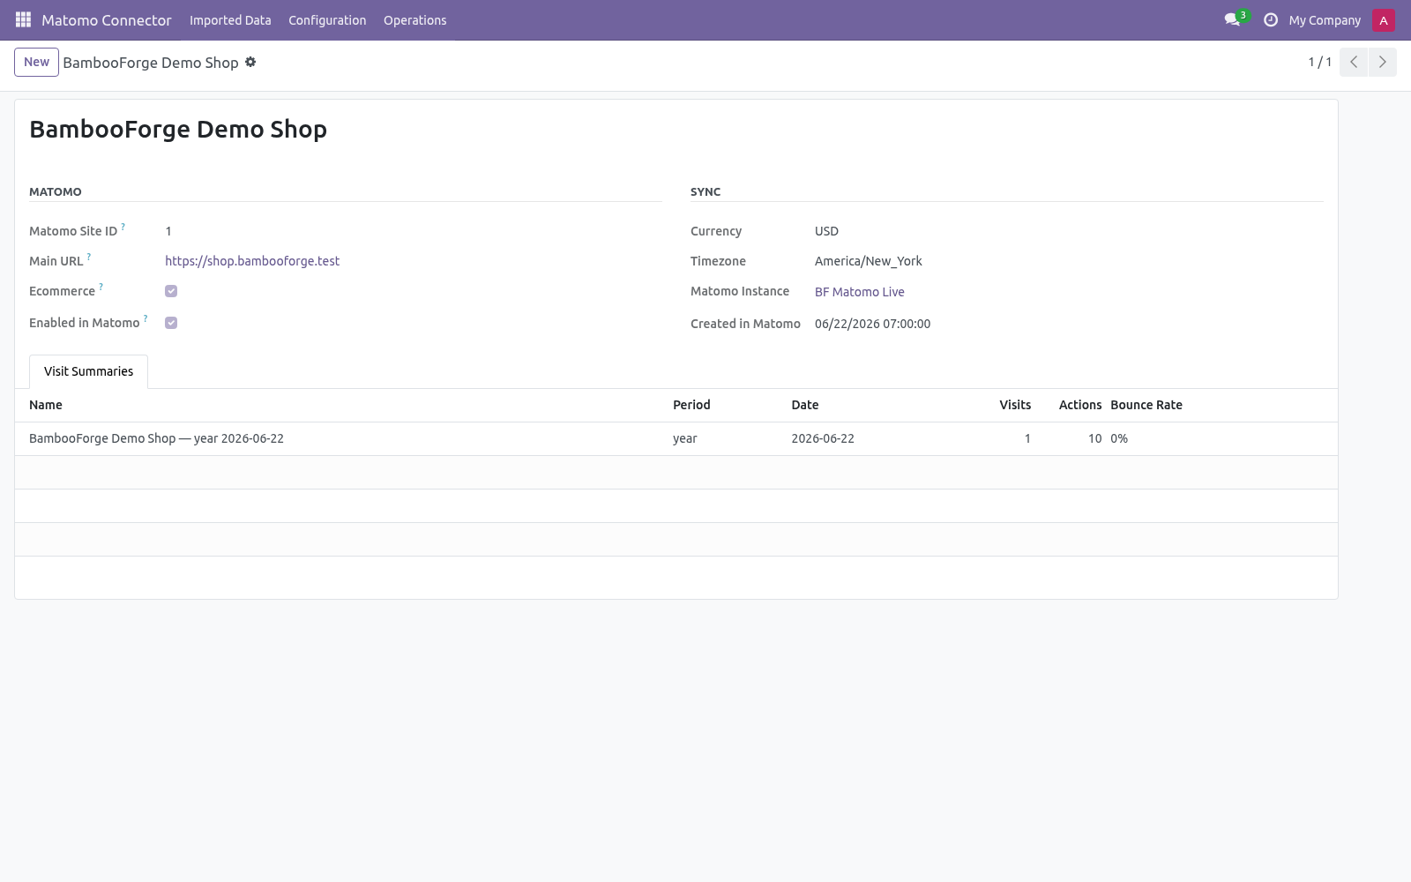This screenshot has width=1411, height=882.
Task: Open the year 2026-06-22 summary row
Action: tap(676, 438)
